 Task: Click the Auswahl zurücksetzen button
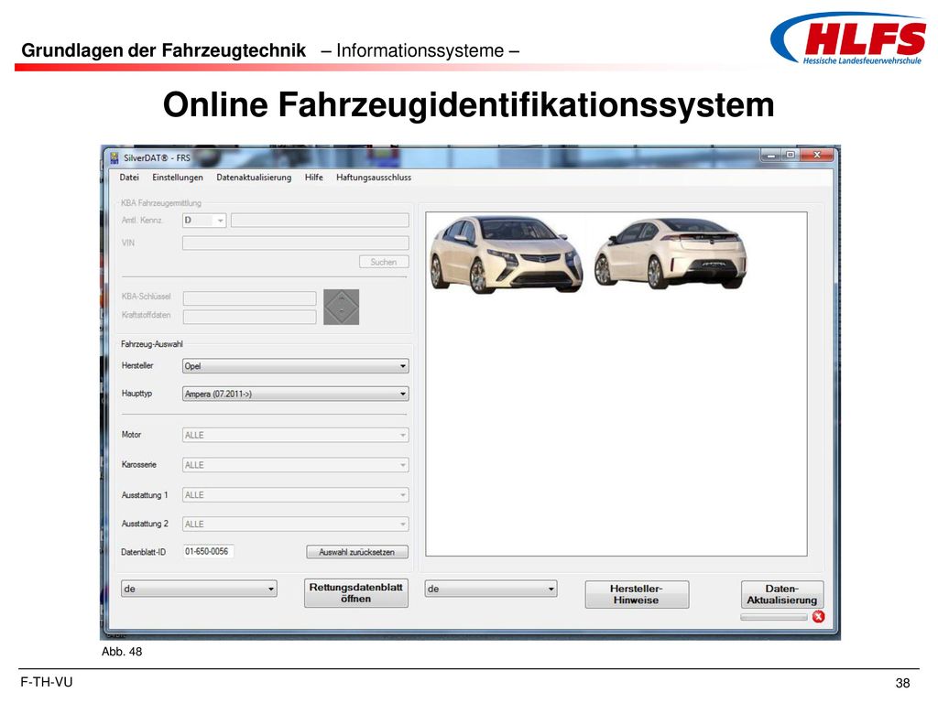pos(356,552)
